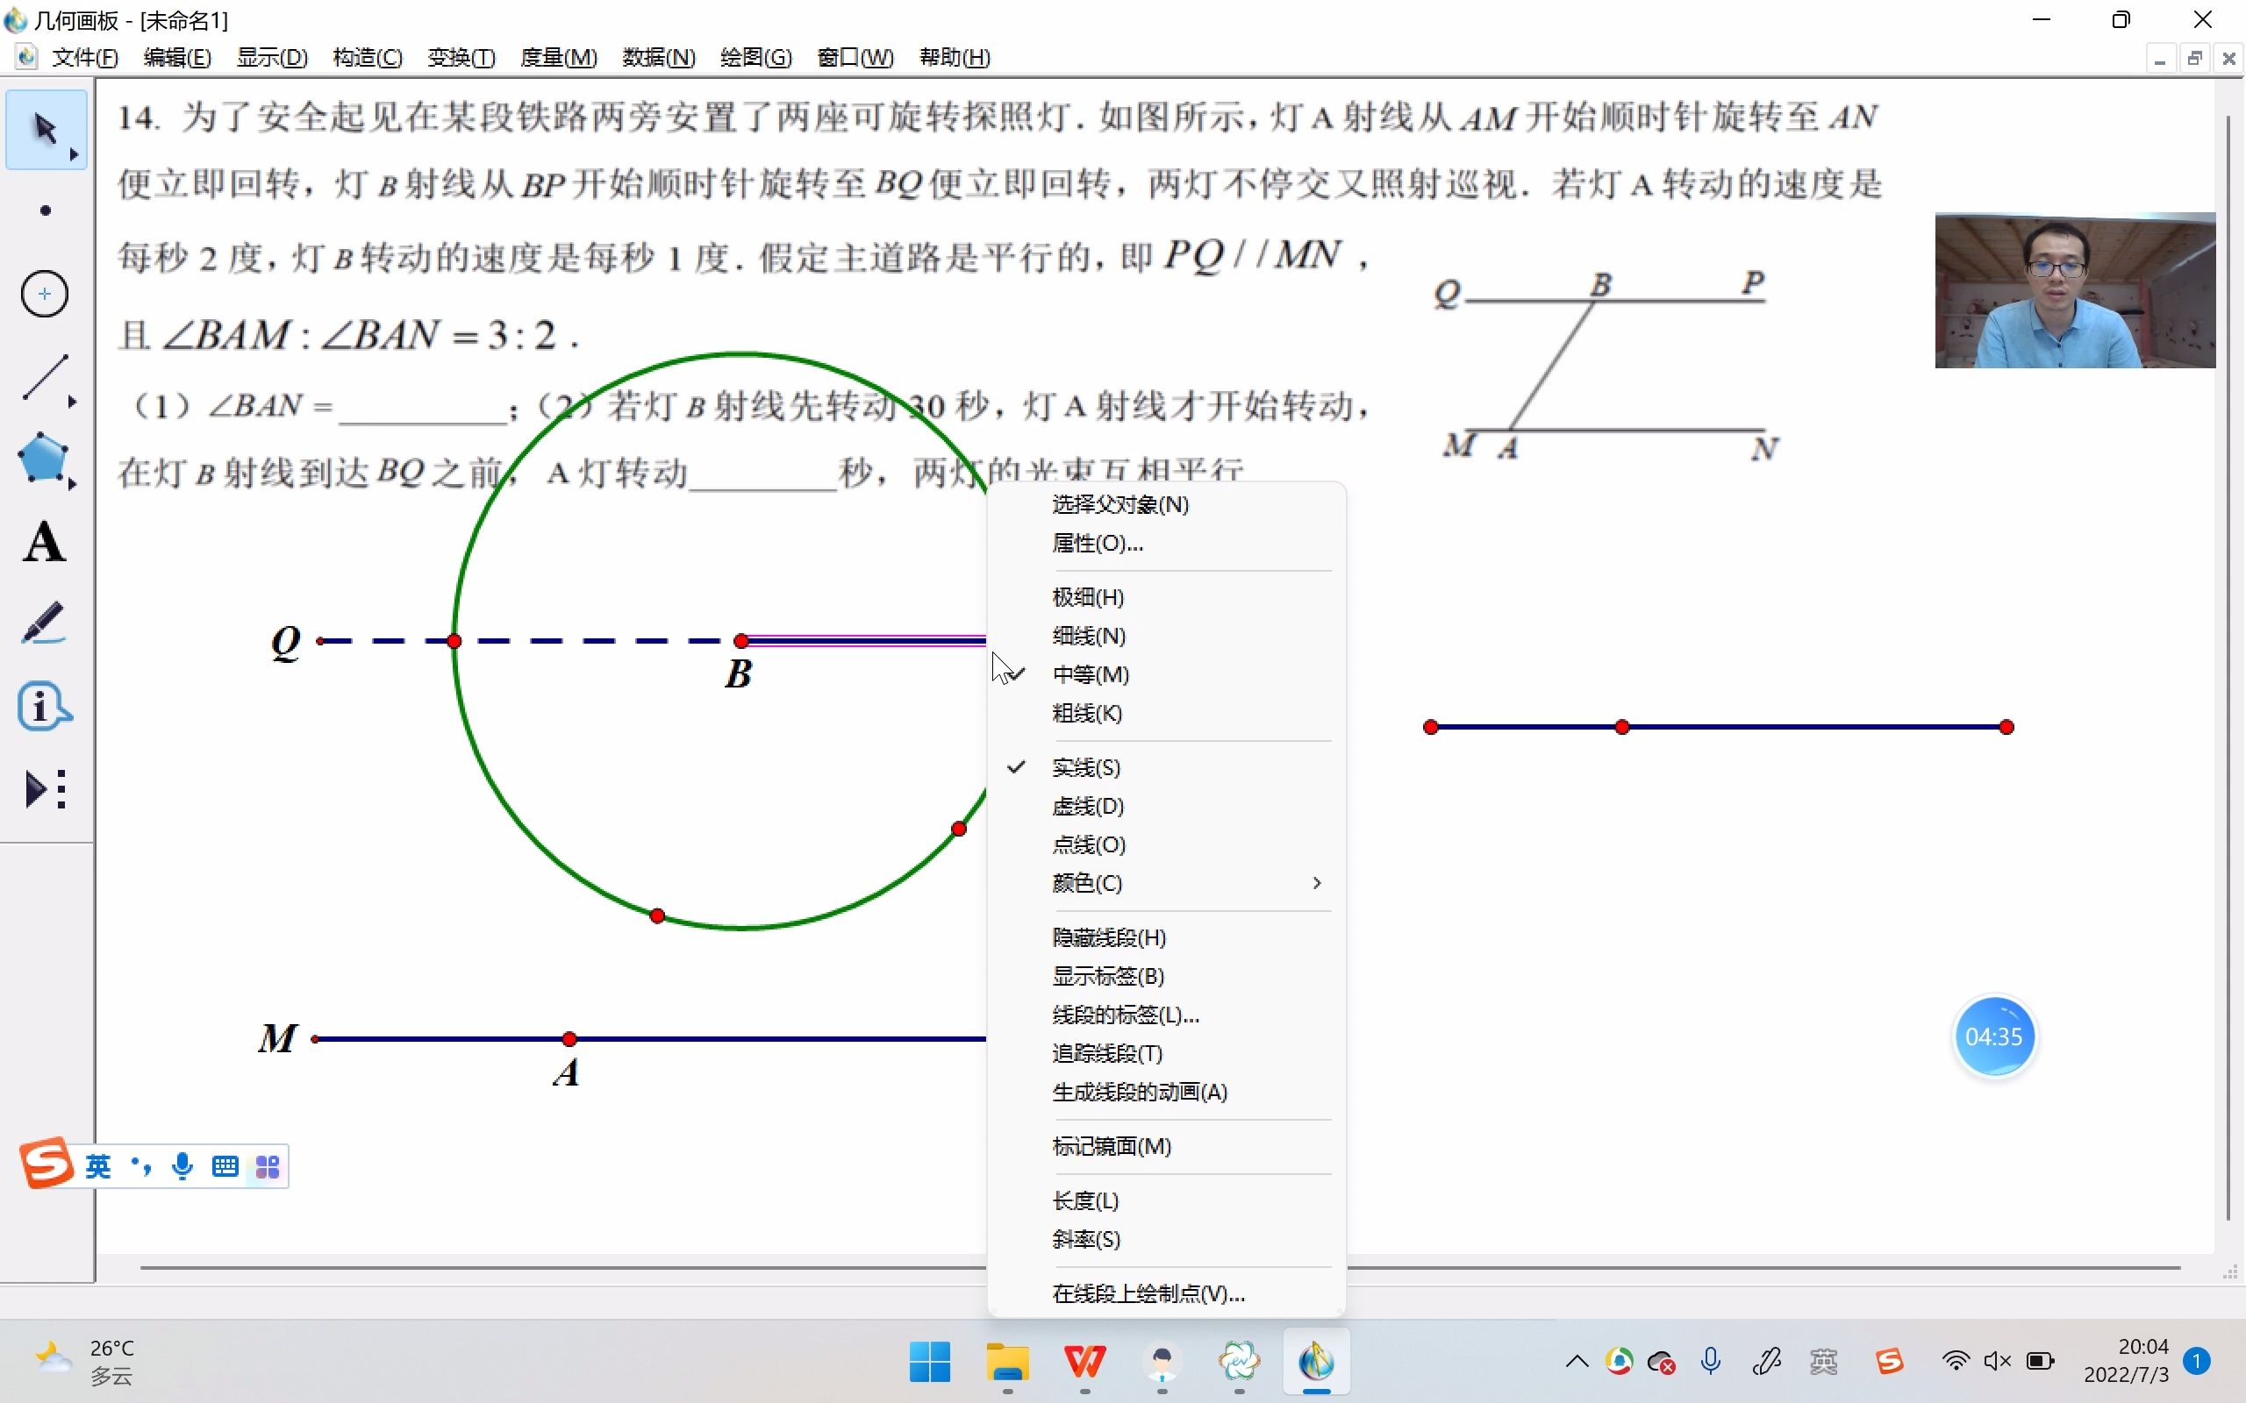Activate the Text tool

pyautogui.click(x=44, y=543)
